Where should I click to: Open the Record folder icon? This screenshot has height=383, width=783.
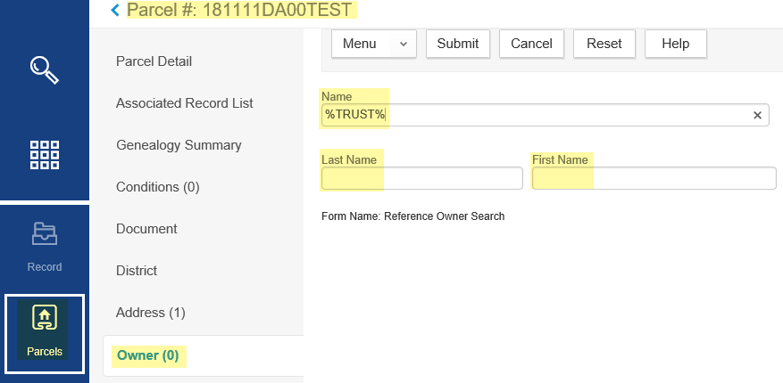click(x=45, y=235)
